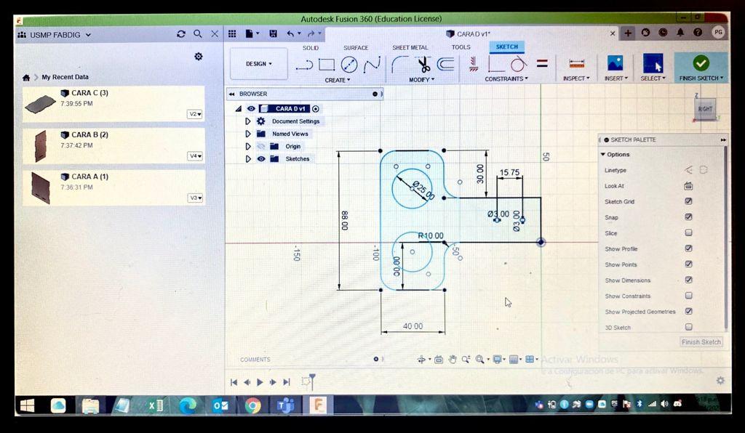Toggle the Show Projected Geometries checkbox
745x433 pixels.
688,311
